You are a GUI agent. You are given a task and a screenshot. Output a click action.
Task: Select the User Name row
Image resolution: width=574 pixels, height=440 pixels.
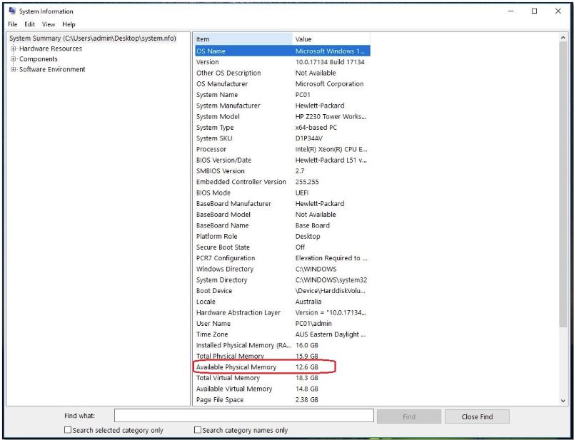[x=283, y=323]
